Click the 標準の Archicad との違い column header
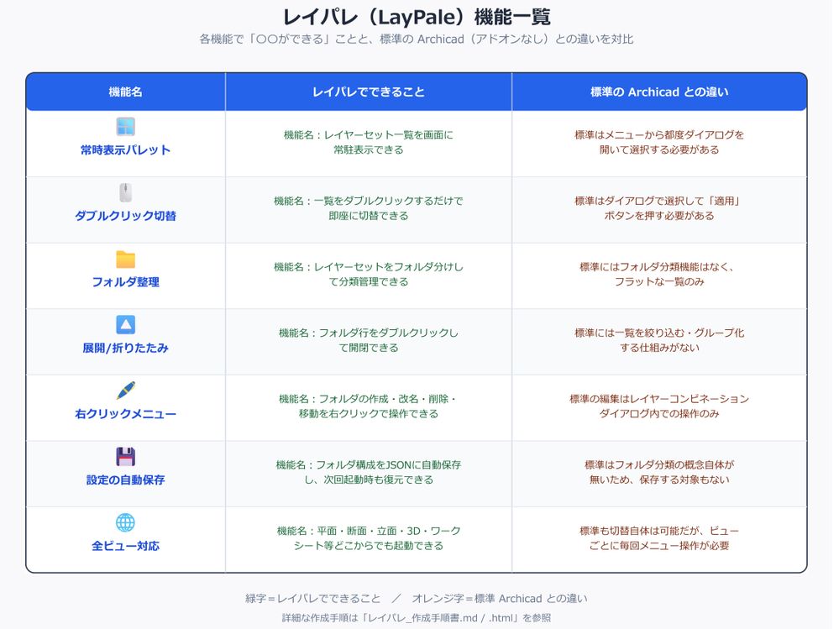The width and height of the screenshot is (839, 629). coord(659,92)
